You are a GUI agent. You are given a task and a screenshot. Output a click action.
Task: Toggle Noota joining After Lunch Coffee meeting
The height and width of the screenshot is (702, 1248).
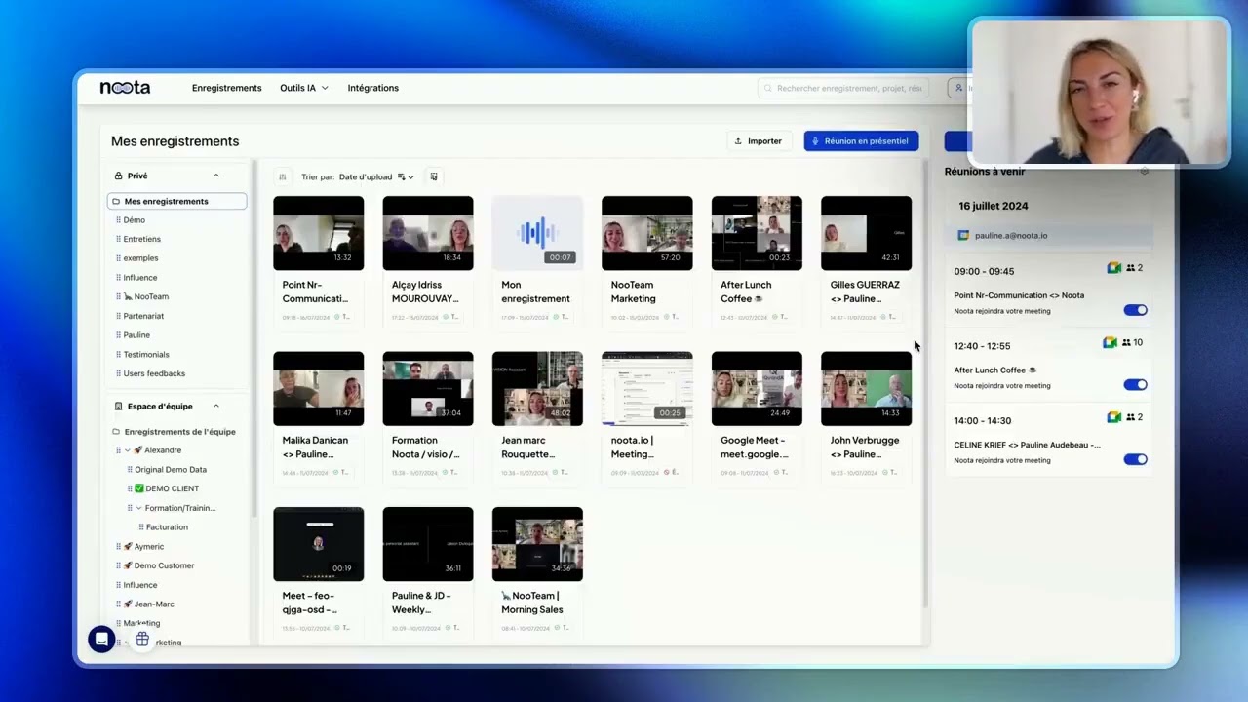pos(1135,384)
